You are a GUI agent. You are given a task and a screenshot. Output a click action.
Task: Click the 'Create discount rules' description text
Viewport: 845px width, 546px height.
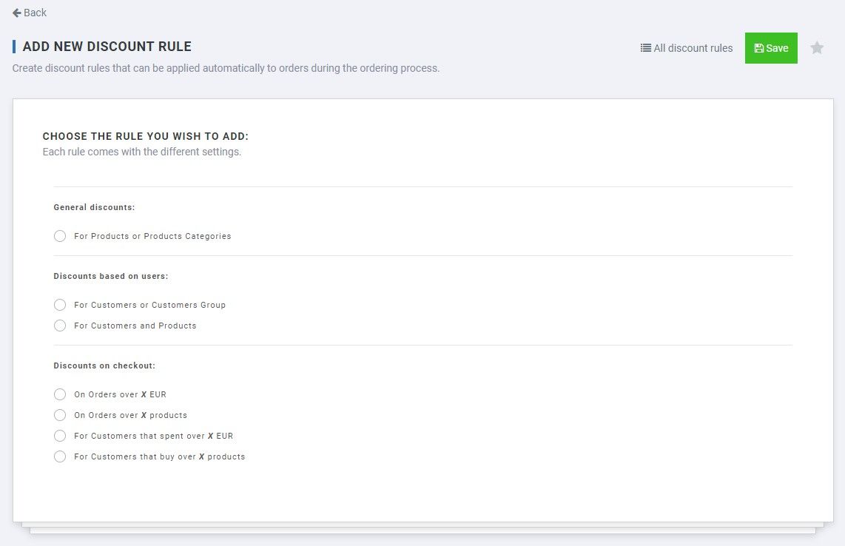(x=226, y=69)
